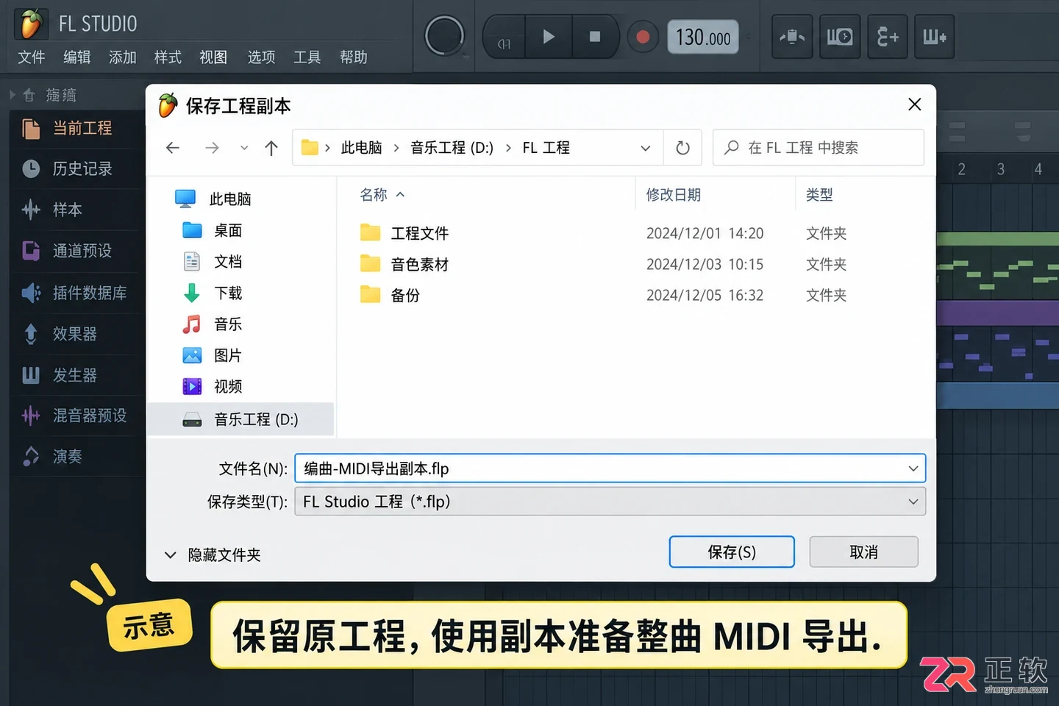The width and height of the screenshot is (1059, 706).
Task: Open the 样式 menu
Action: (x=168, y=57)
